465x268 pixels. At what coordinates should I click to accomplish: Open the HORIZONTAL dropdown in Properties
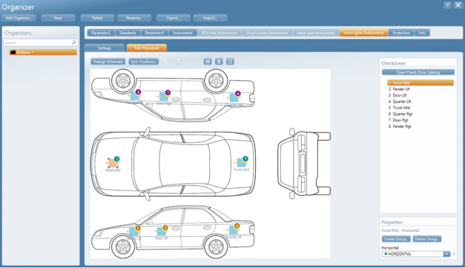coord(446,254)
